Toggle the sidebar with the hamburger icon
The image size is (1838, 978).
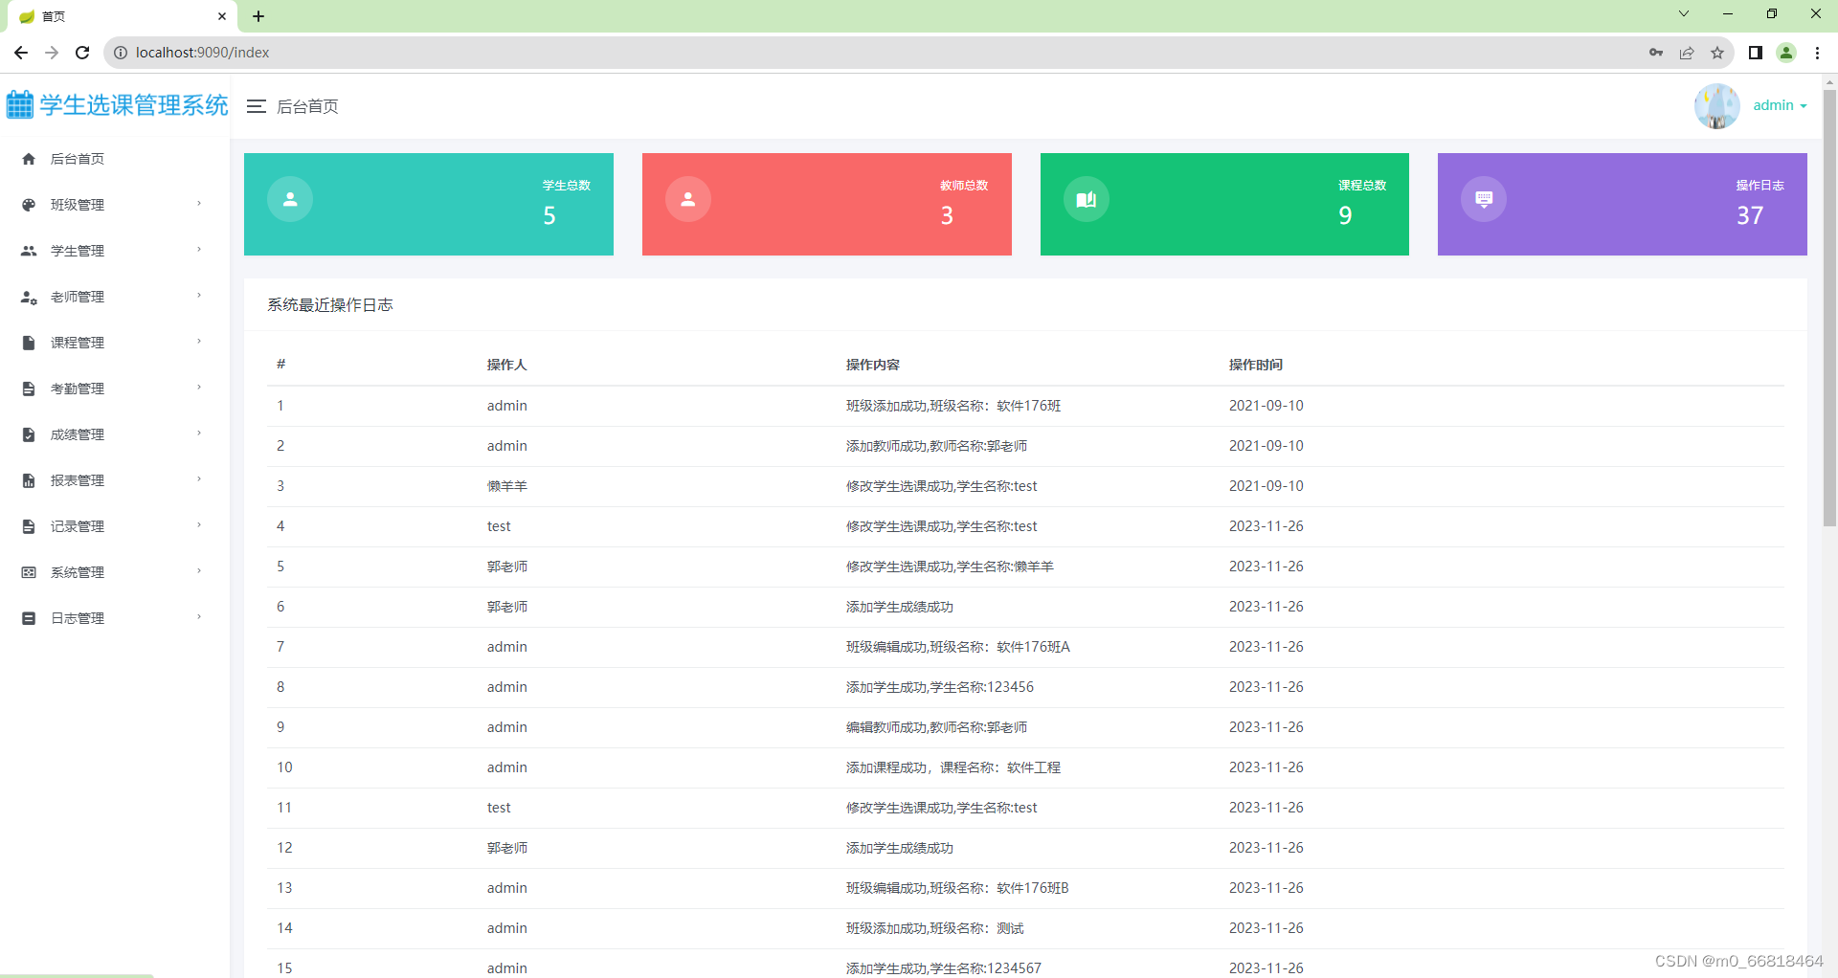[x=256, y=106]
